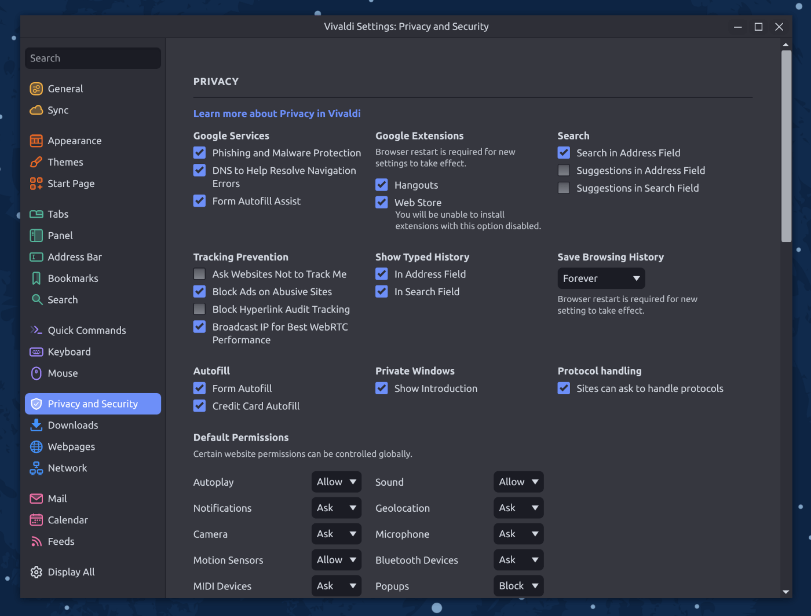811x616 pixels.
Task: Open Learn more about Privacy in Vivaldi
Action: (277, 113)
